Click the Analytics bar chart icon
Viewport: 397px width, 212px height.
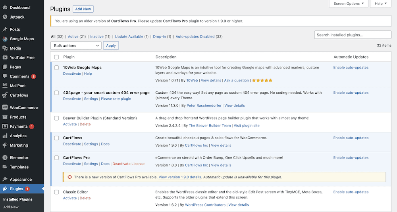coord(5,136)
